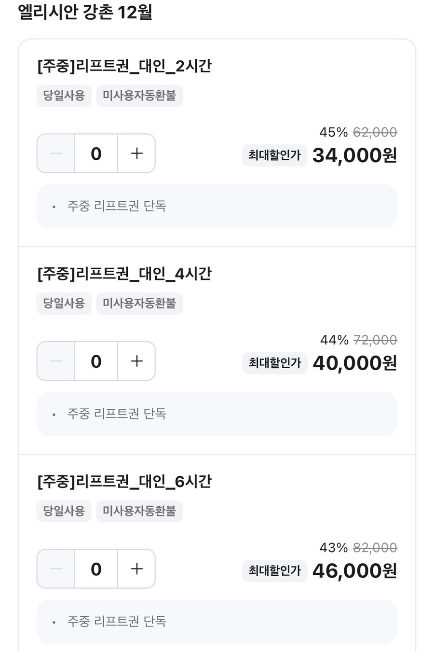The height and width of the screenshot is (652, 434).
Task: Decrease quantity for 4시간 lift ticket
Action: tap(56, 361)
